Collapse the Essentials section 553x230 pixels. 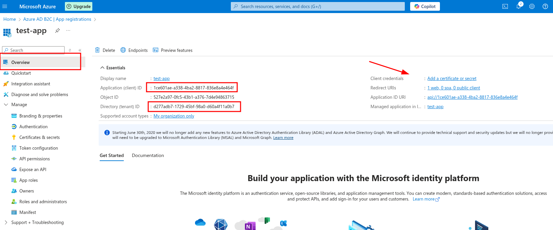point(102,68)
